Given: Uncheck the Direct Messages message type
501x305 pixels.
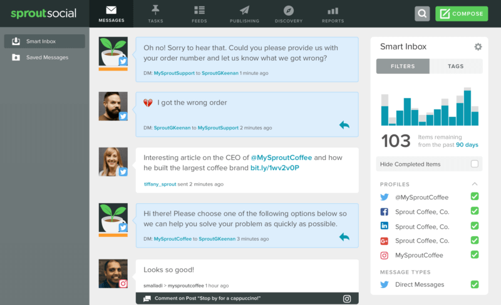Looking at the screenshot, I should click(475, 284).
